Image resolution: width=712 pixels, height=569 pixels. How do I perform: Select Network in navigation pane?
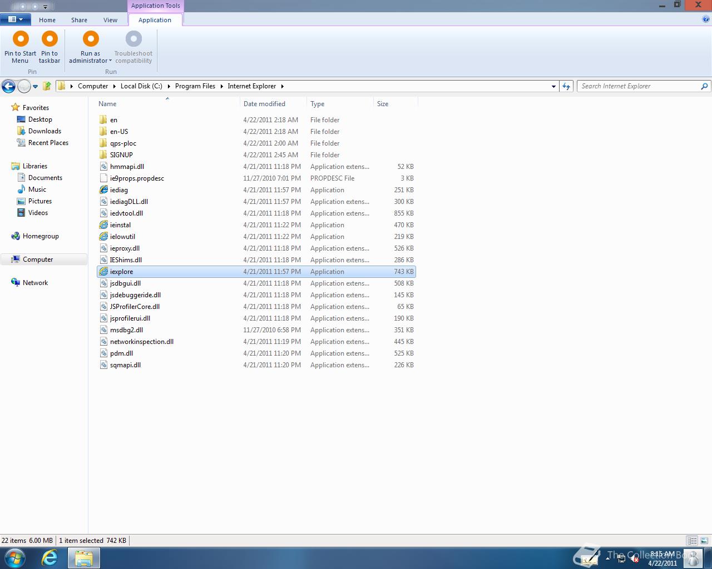35,283
